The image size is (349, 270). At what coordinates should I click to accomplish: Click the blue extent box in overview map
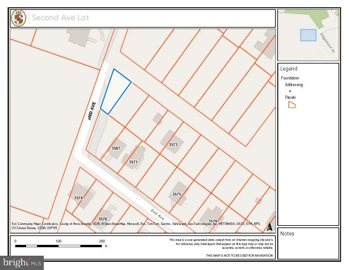pyautogui.click(x=308, y=35)
